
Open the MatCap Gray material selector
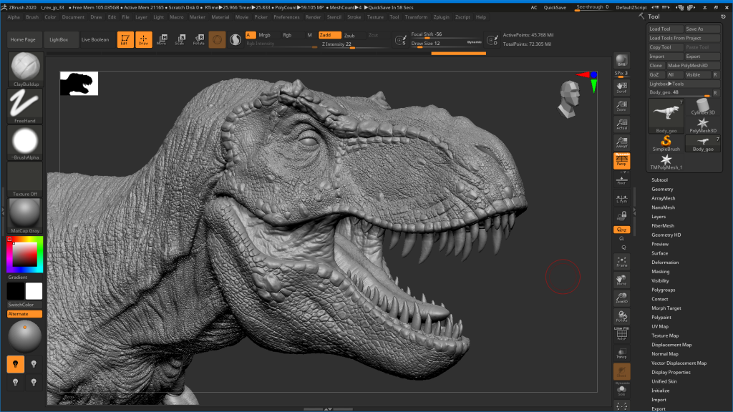click(x=25, y=216)
